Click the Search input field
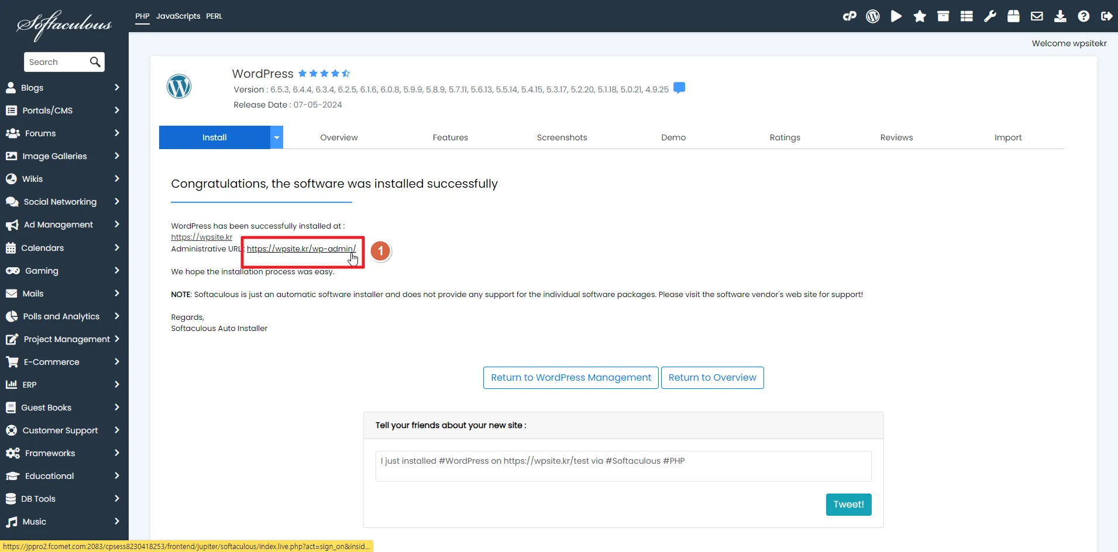The height and width of the screenshot is (552, 1118). coord(57,62)
